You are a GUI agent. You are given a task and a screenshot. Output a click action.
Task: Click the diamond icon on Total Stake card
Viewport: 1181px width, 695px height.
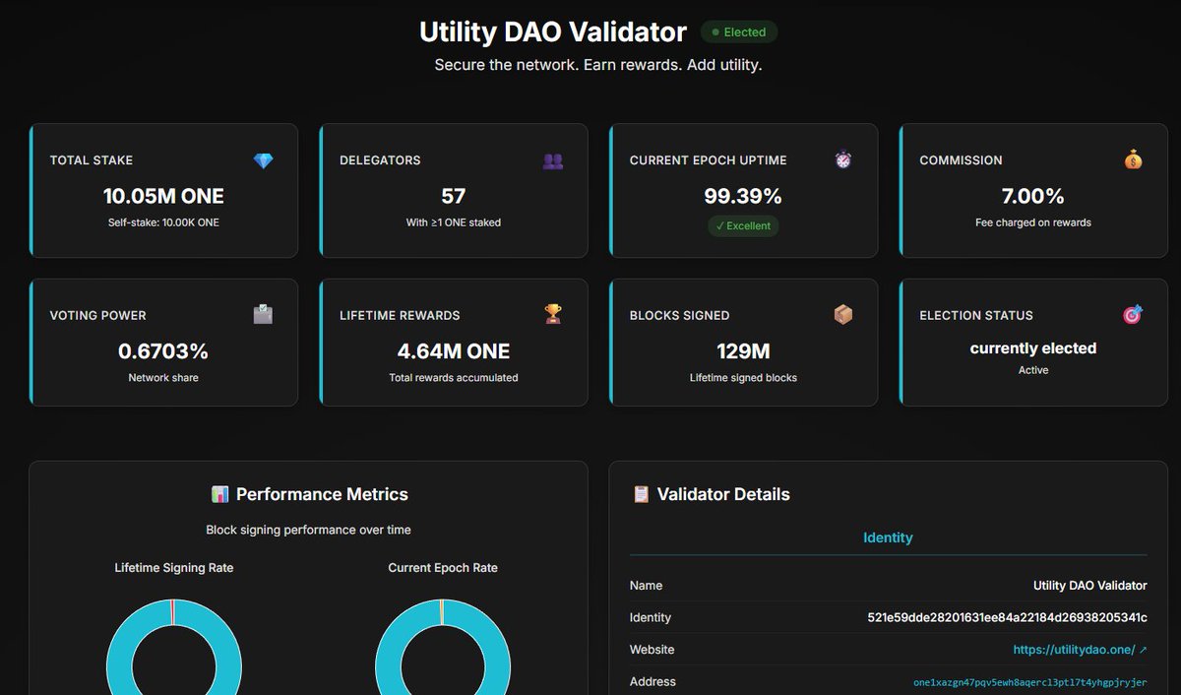tap(263, 160)
